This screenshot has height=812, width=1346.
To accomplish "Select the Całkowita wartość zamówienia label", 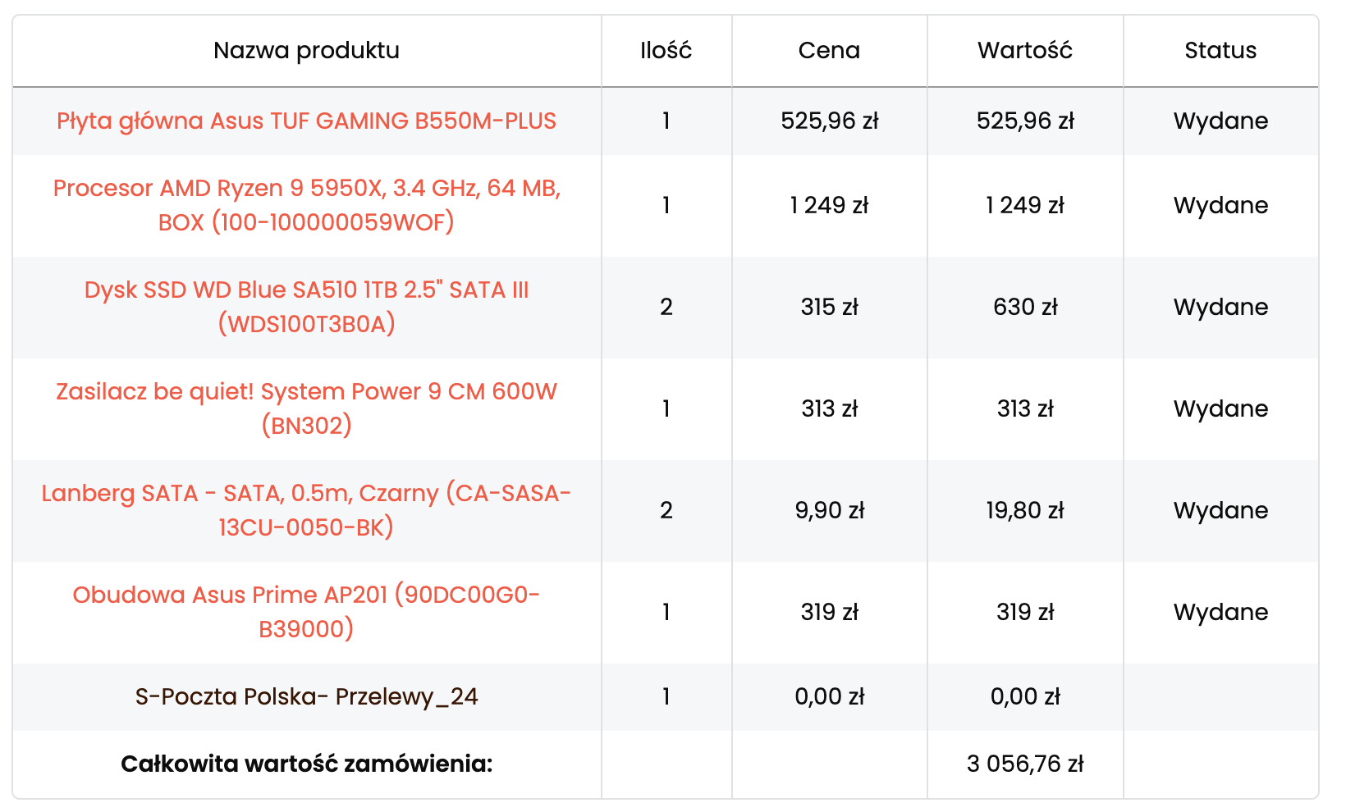I will coord(306,763).
